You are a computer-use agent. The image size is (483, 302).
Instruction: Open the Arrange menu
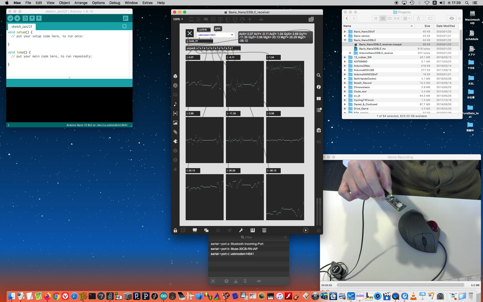[81, 3]
